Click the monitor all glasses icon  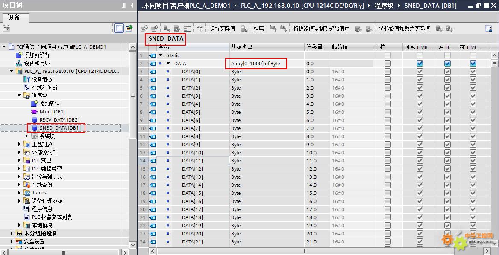[200, 29]
